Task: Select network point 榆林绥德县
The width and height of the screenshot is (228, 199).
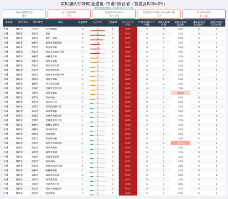Action: pyautogui.click(x=51, y=170)
